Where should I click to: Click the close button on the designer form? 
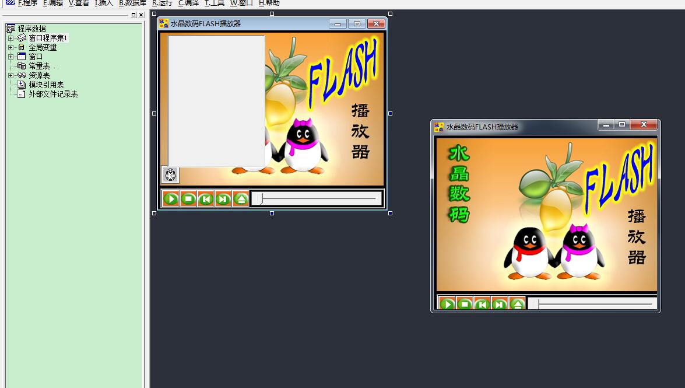(376, 23)
